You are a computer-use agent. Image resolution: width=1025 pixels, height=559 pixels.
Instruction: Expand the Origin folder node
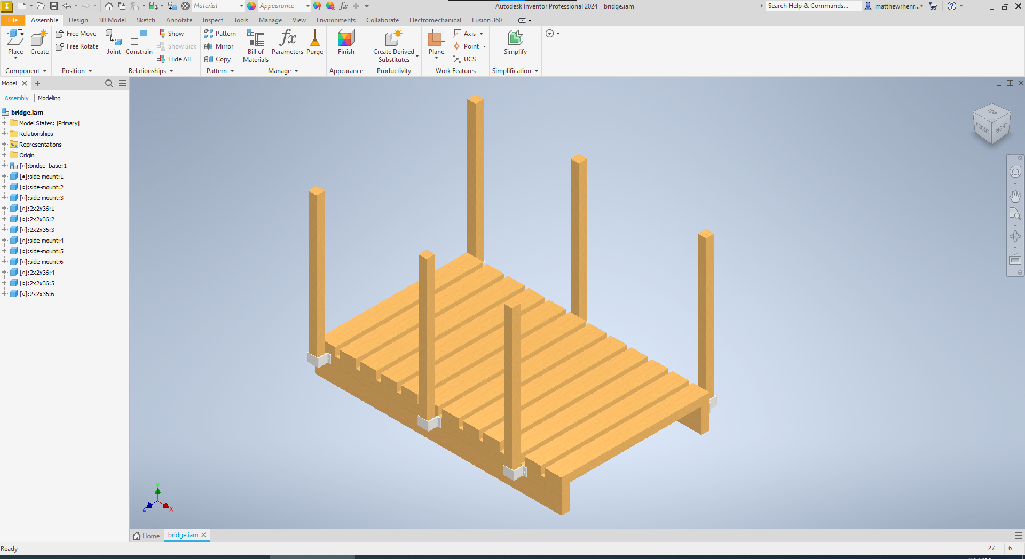4,155
